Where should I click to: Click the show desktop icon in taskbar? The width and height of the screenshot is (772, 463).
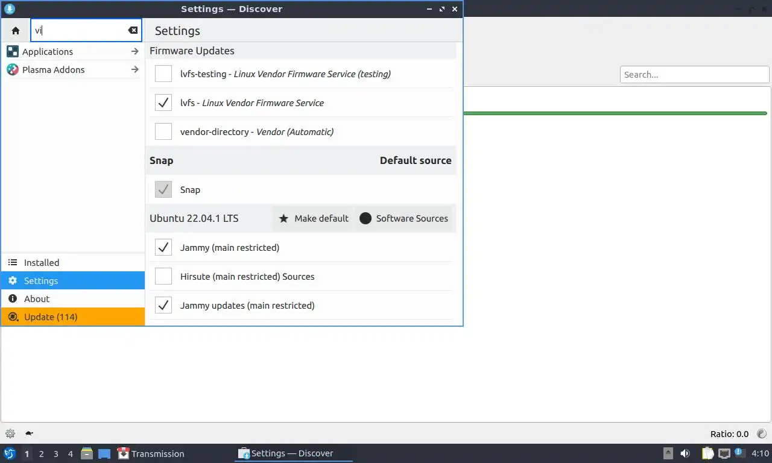pos(104,454)
